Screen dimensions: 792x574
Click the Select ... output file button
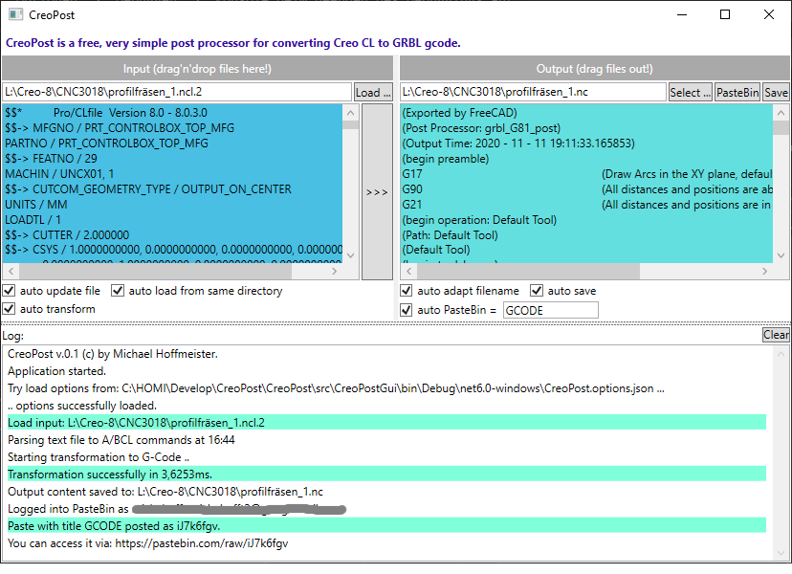(690, 93)
